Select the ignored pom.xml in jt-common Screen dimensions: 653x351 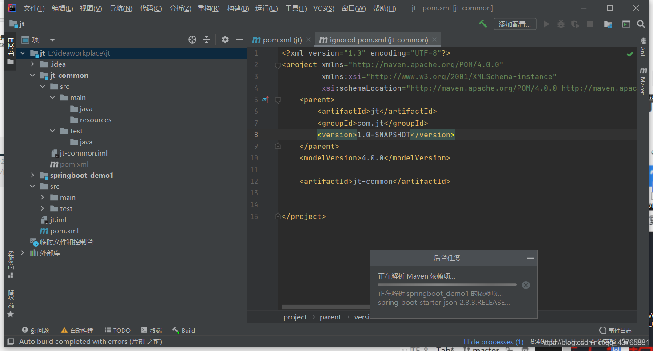tap(69, 164)
